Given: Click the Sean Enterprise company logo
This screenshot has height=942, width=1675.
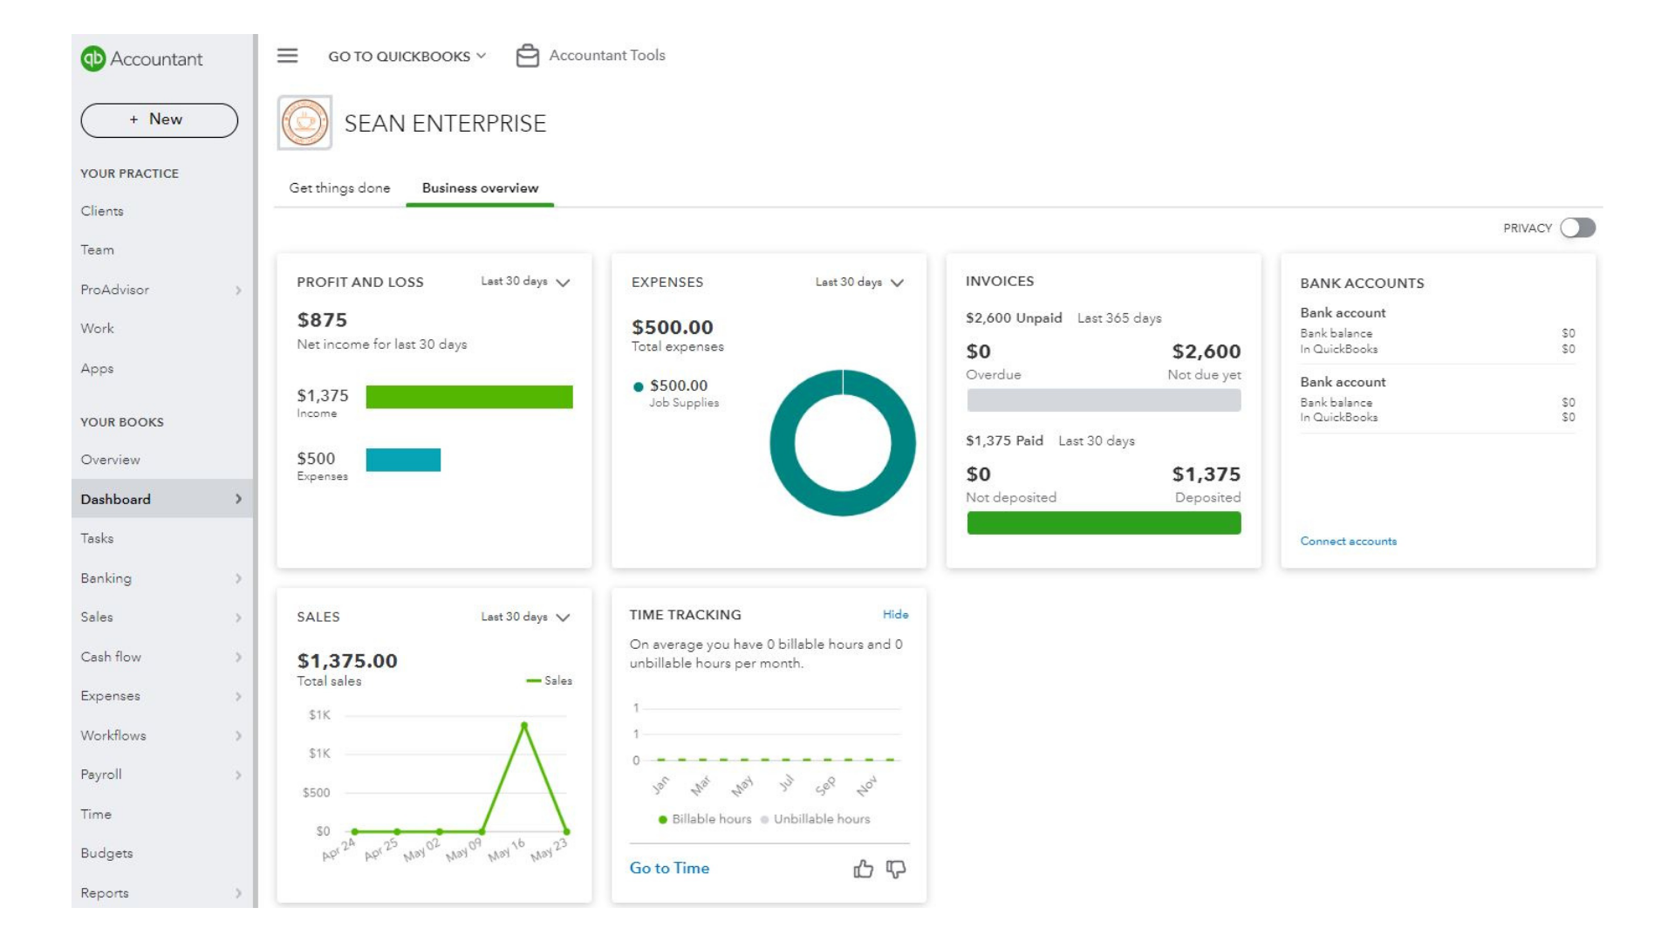Looking at the screenshot, I should (304, 123).
